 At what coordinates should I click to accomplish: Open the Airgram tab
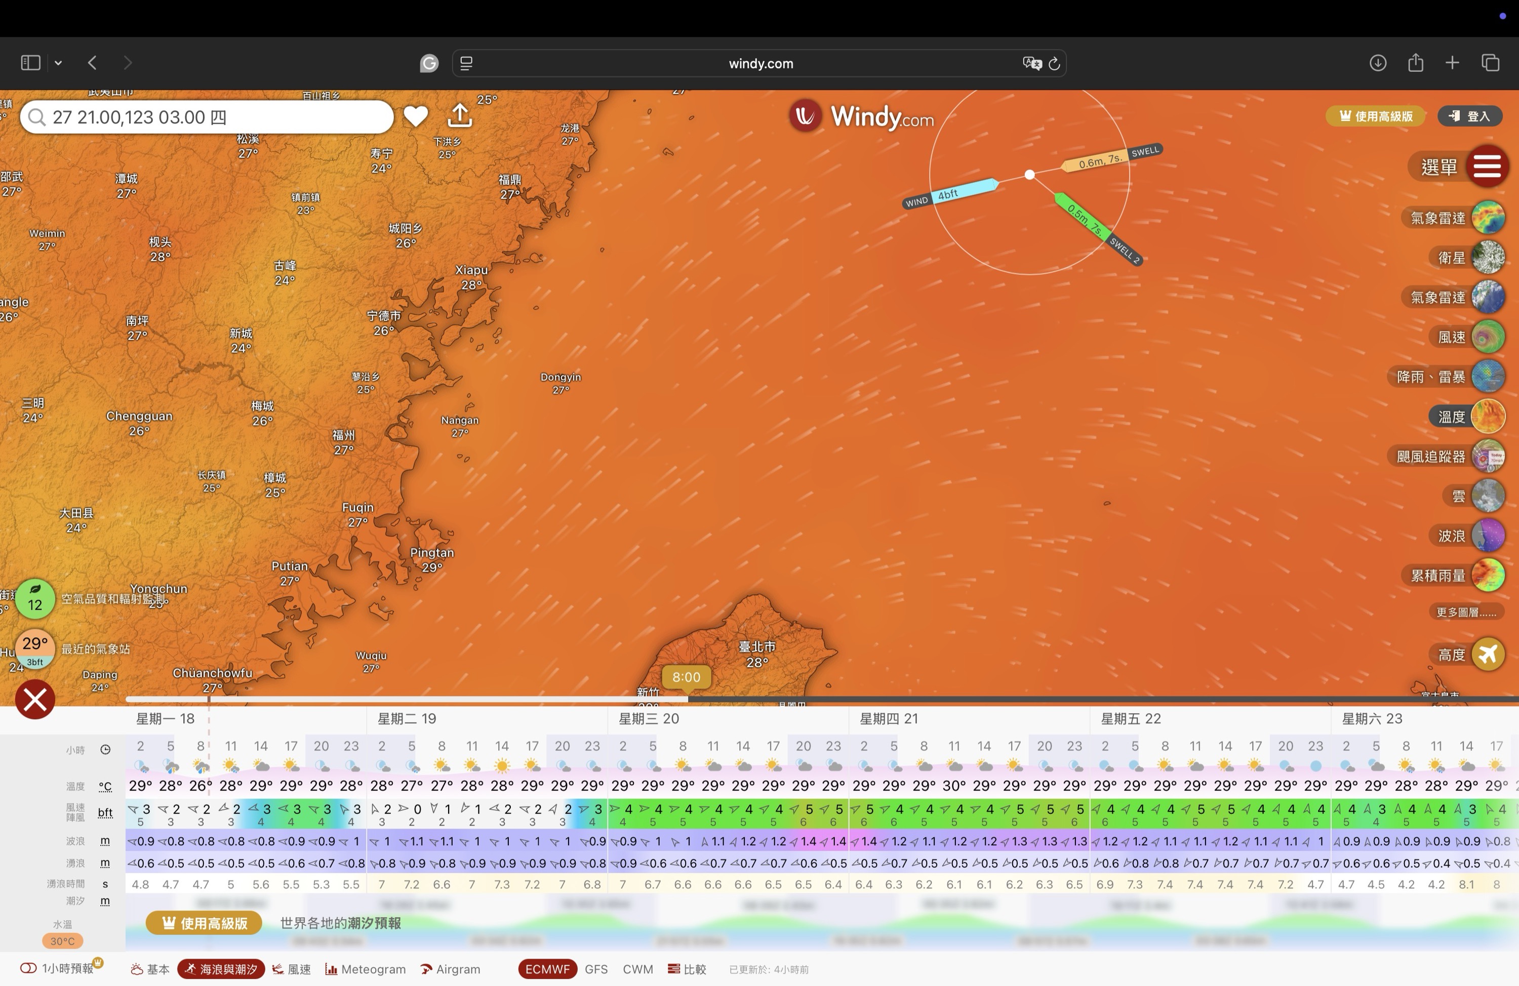(451, 969)
